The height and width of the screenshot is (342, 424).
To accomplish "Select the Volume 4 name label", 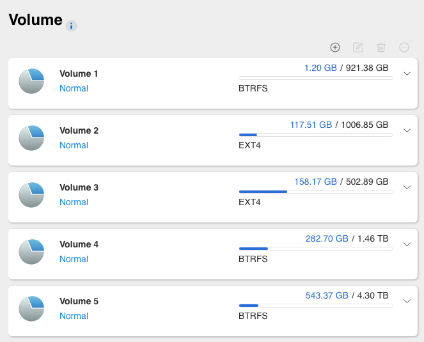I will (x=79, y=244).
